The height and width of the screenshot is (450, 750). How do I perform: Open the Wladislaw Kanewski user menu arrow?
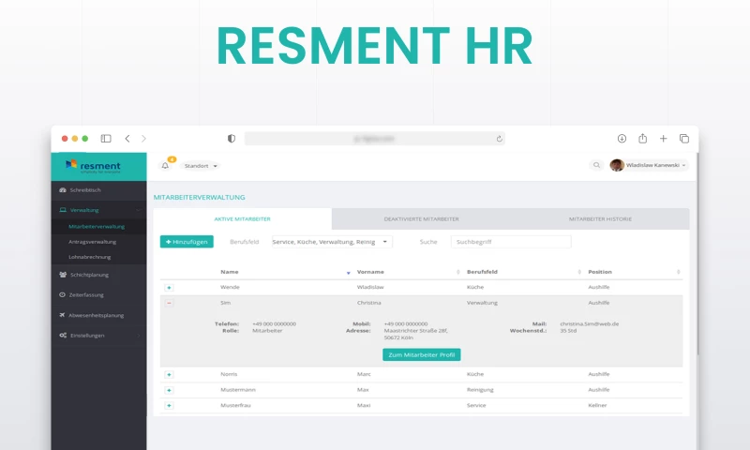point(683,165)
